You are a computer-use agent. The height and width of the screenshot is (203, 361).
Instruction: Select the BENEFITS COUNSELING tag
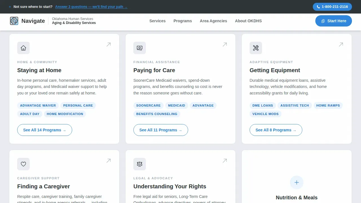(x=157, y=114)
